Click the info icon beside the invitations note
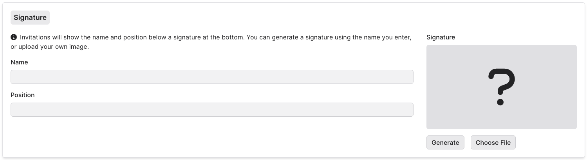 click(x=14, y=37)
